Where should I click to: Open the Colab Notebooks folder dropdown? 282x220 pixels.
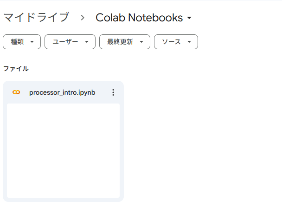click(x=143, y=18)
